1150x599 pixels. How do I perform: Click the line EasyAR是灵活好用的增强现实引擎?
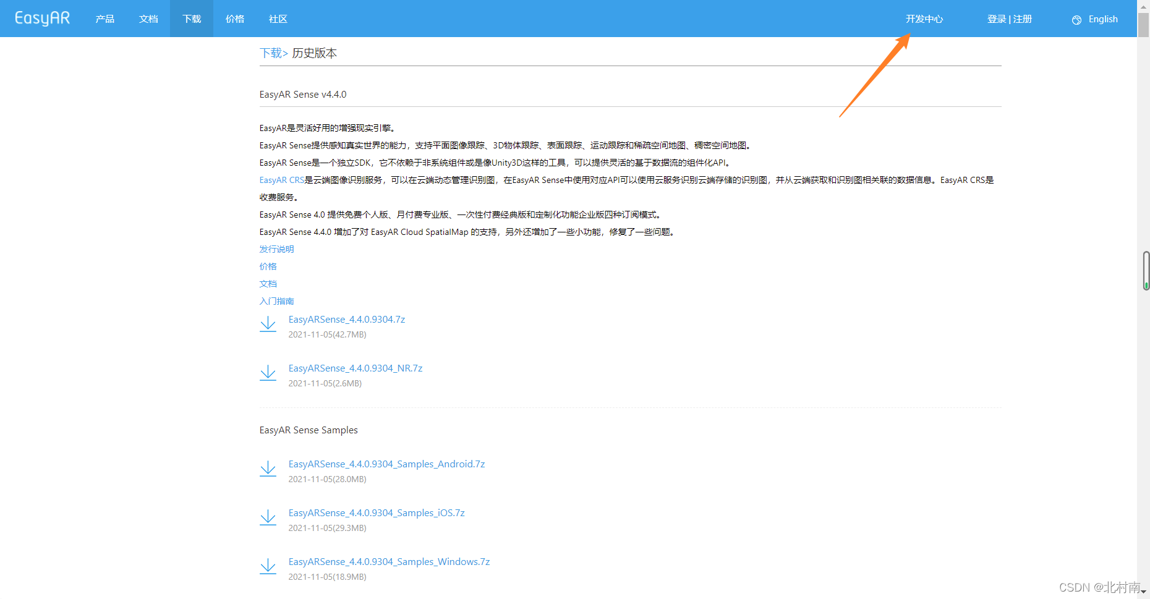point(327,128)
